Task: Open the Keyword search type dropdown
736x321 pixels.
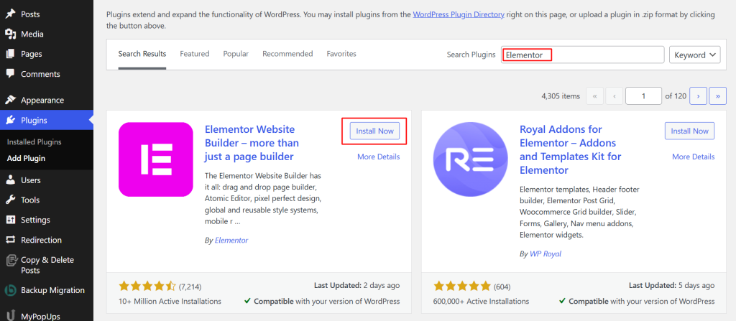Action: coord(695,55)
